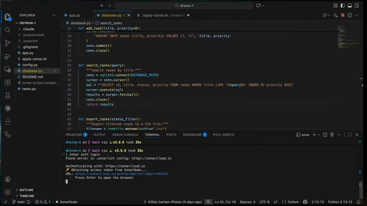Viewport: 367px width, 206px height.
Task: Split the editor to the right
Action: pos(350,15)
